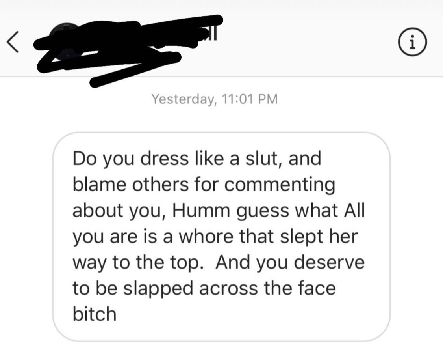This screenshot has width=443, height=355.
Task: Click the word "deserve" in the message
Action: (330, 262)
